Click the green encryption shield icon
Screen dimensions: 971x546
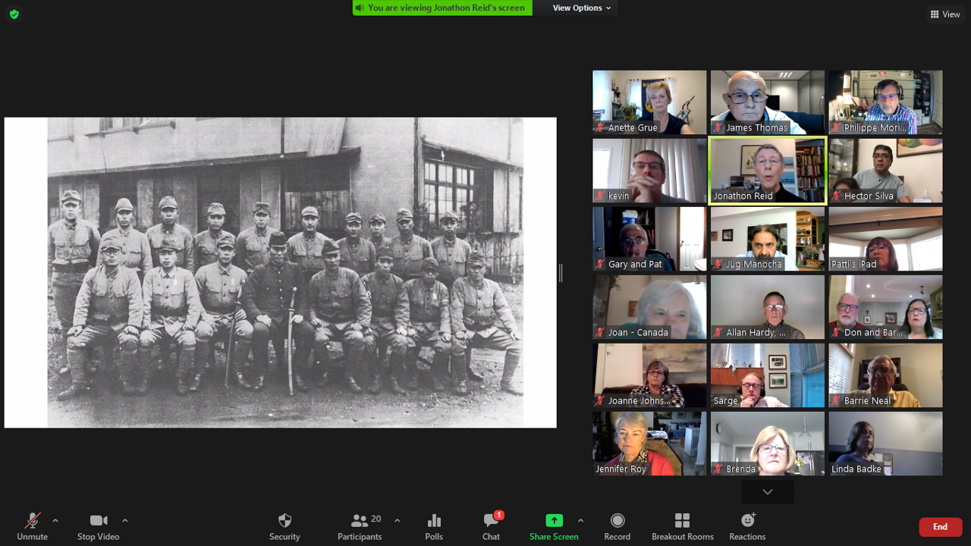14,14
